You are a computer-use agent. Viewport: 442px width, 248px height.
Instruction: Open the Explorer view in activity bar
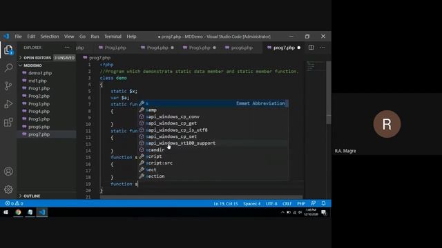(8, 50)
